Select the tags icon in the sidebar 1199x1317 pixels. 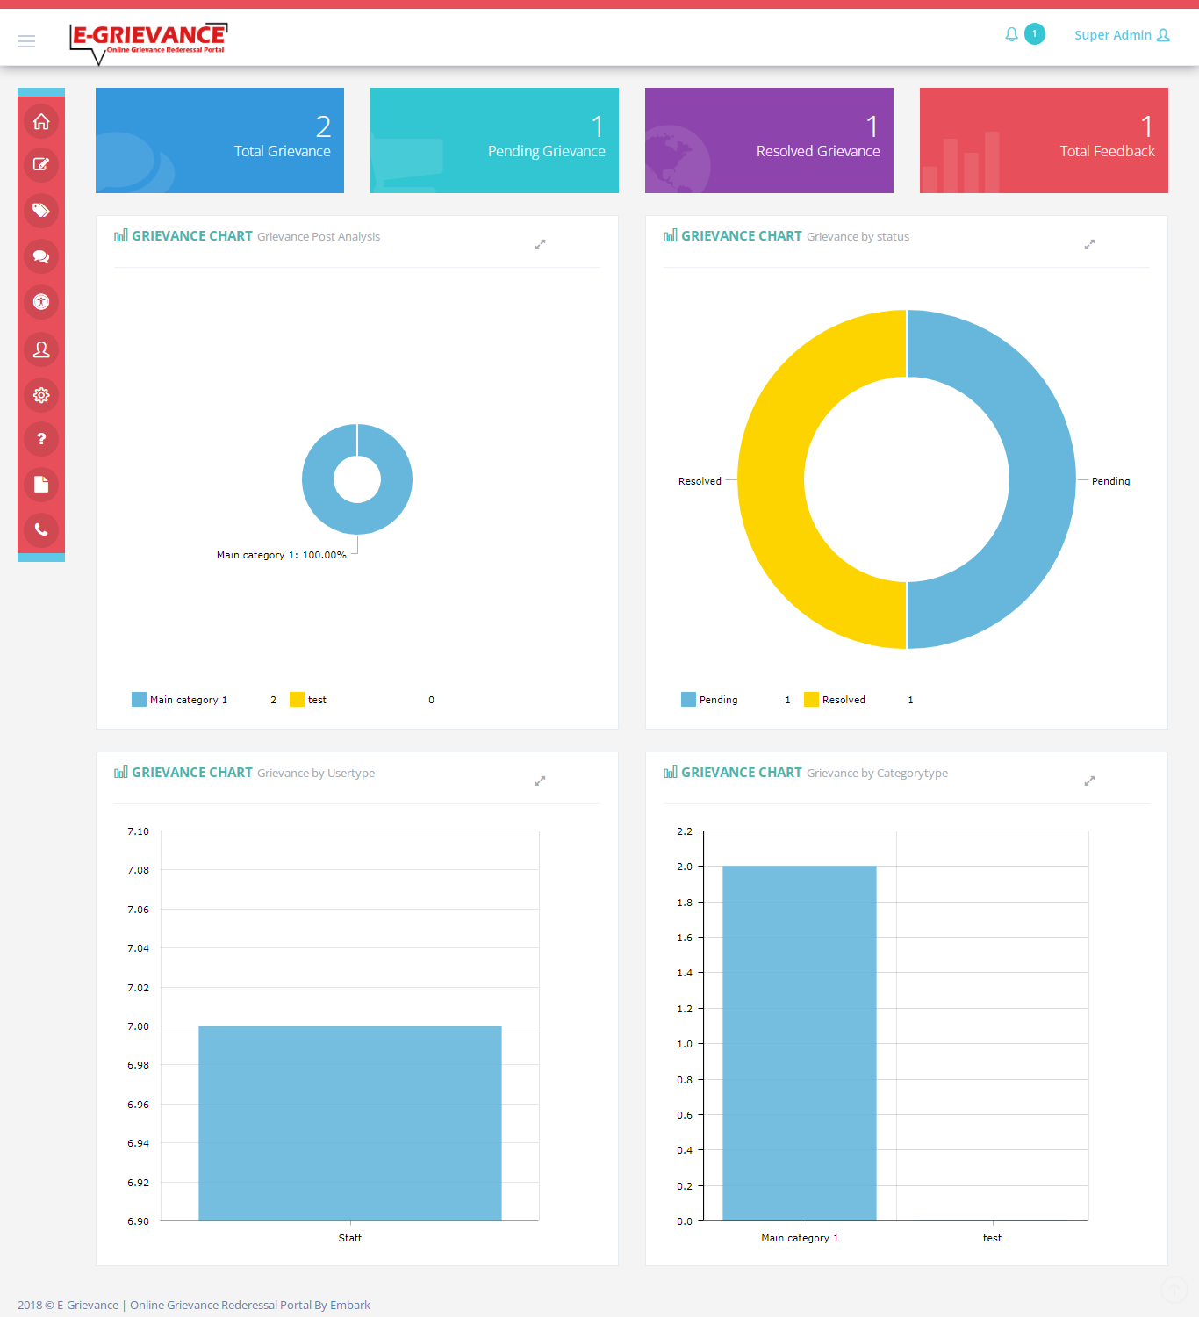[41, 211]
